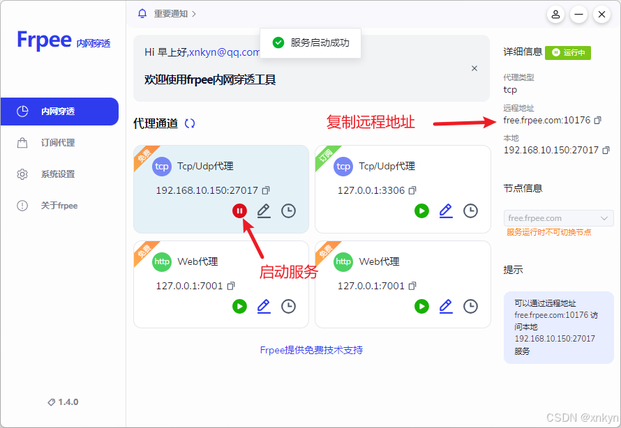The image size is (621, 428).
Task: Pause the 192.168.10.150:27017 tcp proxy
Action: pos(239,211)
